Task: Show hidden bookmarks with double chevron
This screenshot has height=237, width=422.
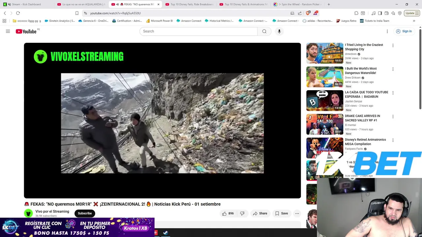Action: coord(414,21)
